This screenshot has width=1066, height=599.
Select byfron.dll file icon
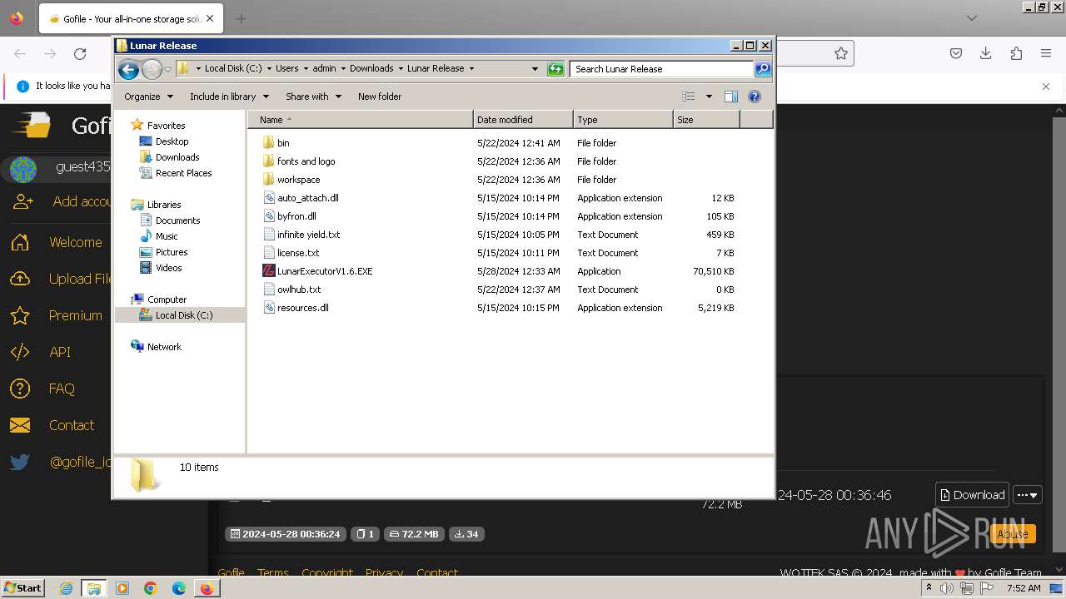click(x=268, y=216)
